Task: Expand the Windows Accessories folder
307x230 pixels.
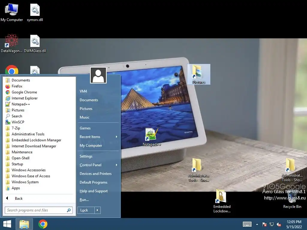Action: [39, 170]
